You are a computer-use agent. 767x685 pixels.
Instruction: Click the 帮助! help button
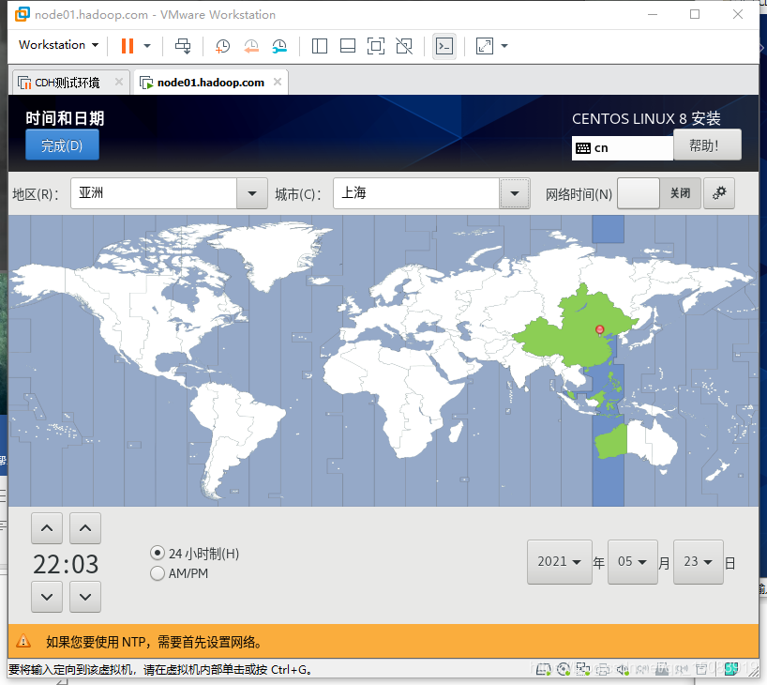(x=707, y=145)
